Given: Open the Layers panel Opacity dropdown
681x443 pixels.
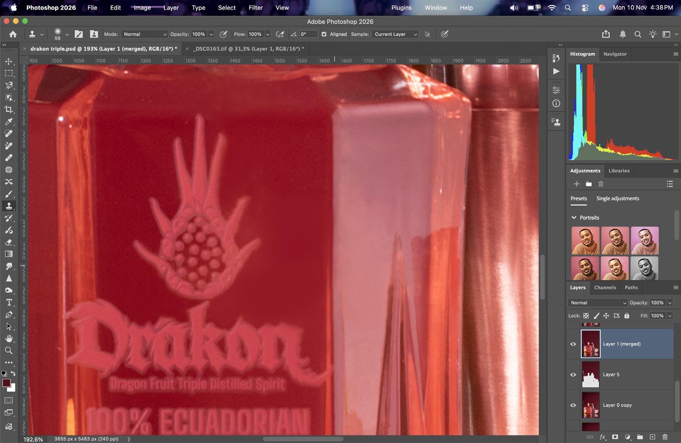Looking at the screenshot, I should pos(669,303).
